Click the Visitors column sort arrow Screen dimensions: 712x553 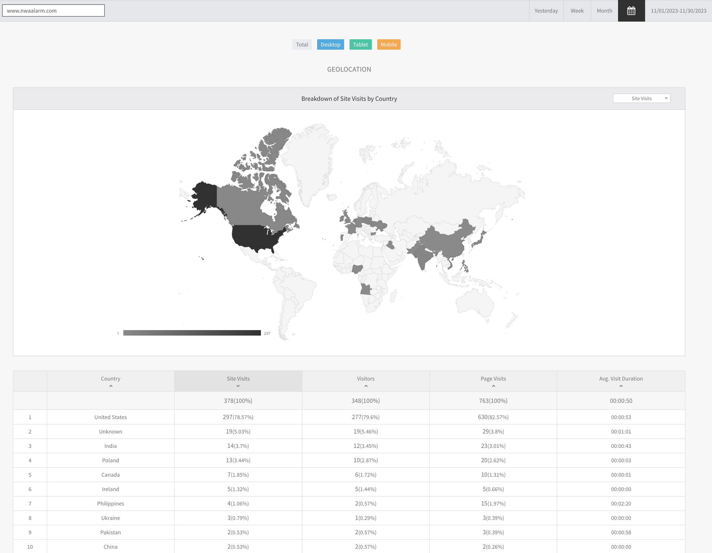pos(366,386)
